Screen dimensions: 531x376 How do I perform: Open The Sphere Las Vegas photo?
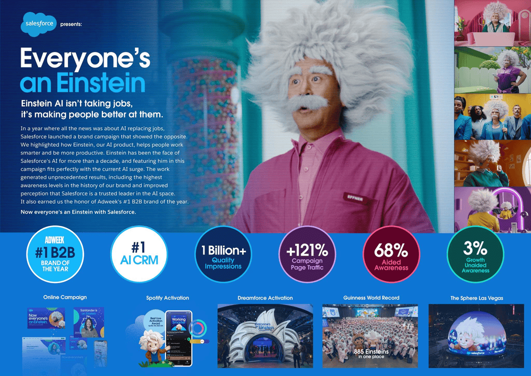[476, 336]
